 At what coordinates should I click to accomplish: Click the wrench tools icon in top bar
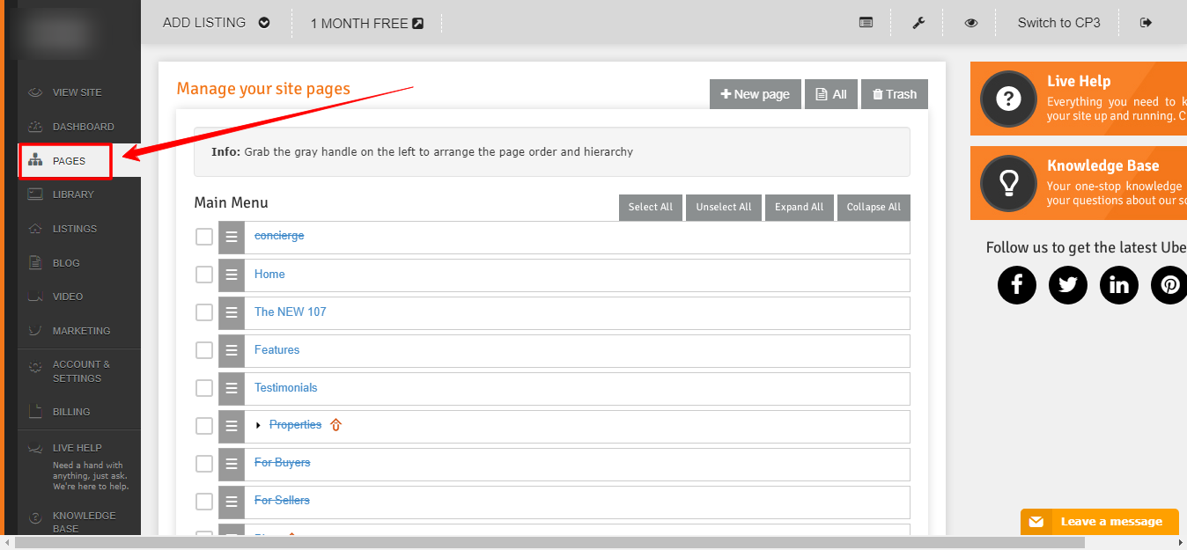tap(918, 23)
